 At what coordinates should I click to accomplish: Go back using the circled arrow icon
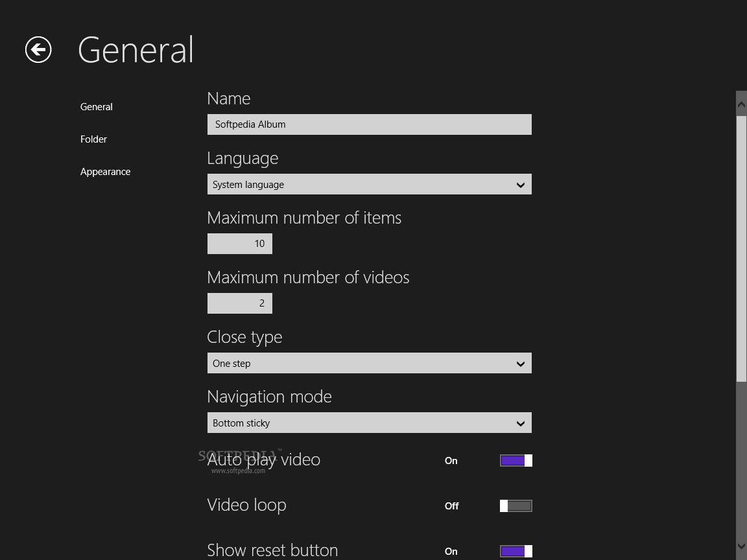click(x=38, y=49)
